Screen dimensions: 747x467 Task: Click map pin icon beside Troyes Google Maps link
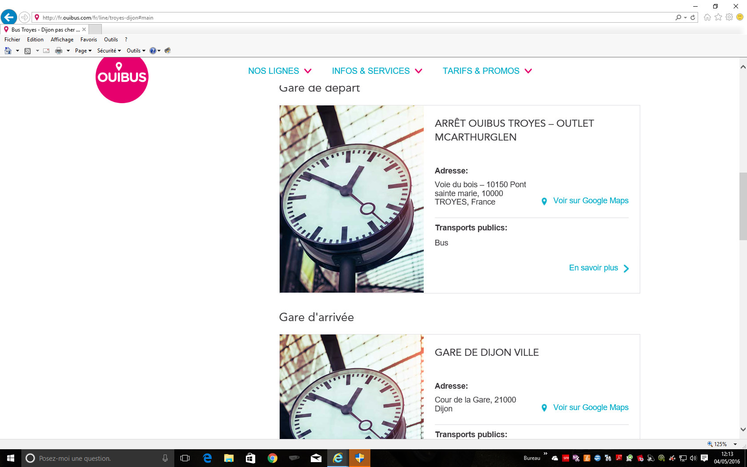point(544,201)
